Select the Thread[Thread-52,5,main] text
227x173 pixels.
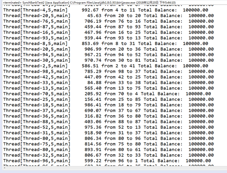pos(37,127)
